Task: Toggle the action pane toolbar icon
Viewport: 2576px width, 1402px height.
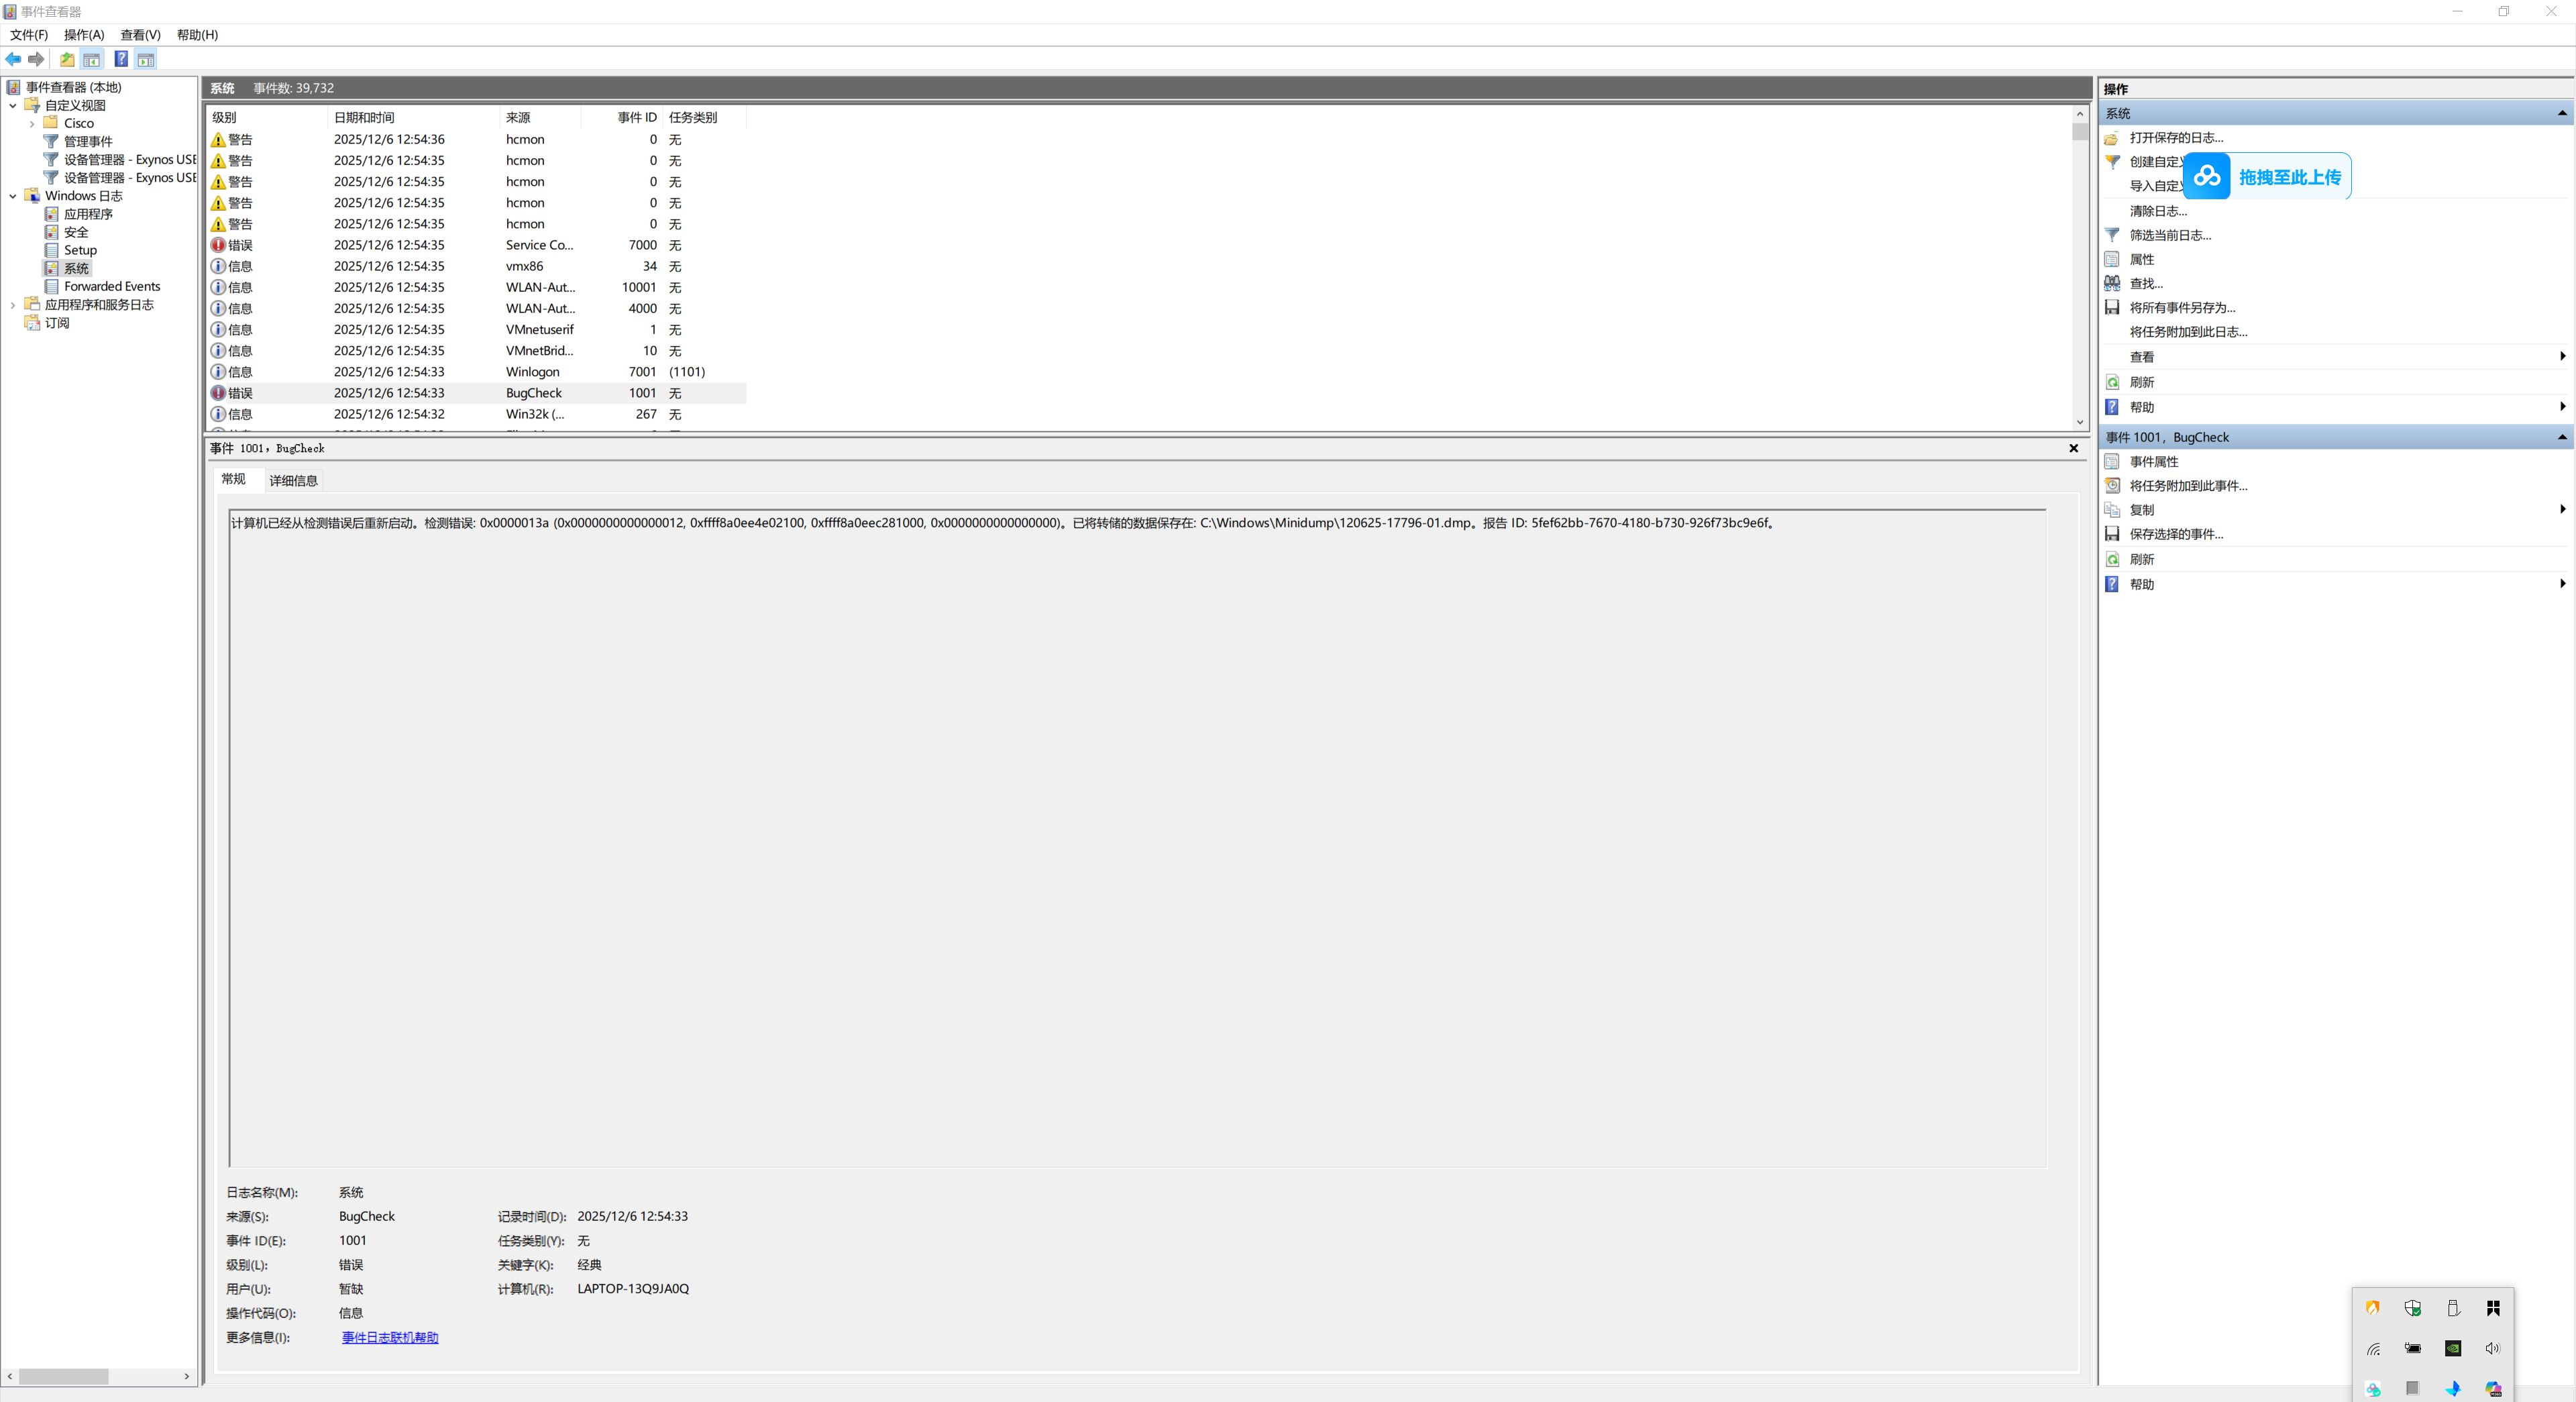Action: 146,59
